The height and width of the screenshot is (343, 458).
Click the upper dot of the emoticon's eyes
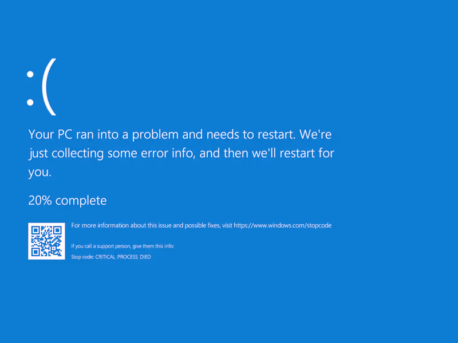30,73
